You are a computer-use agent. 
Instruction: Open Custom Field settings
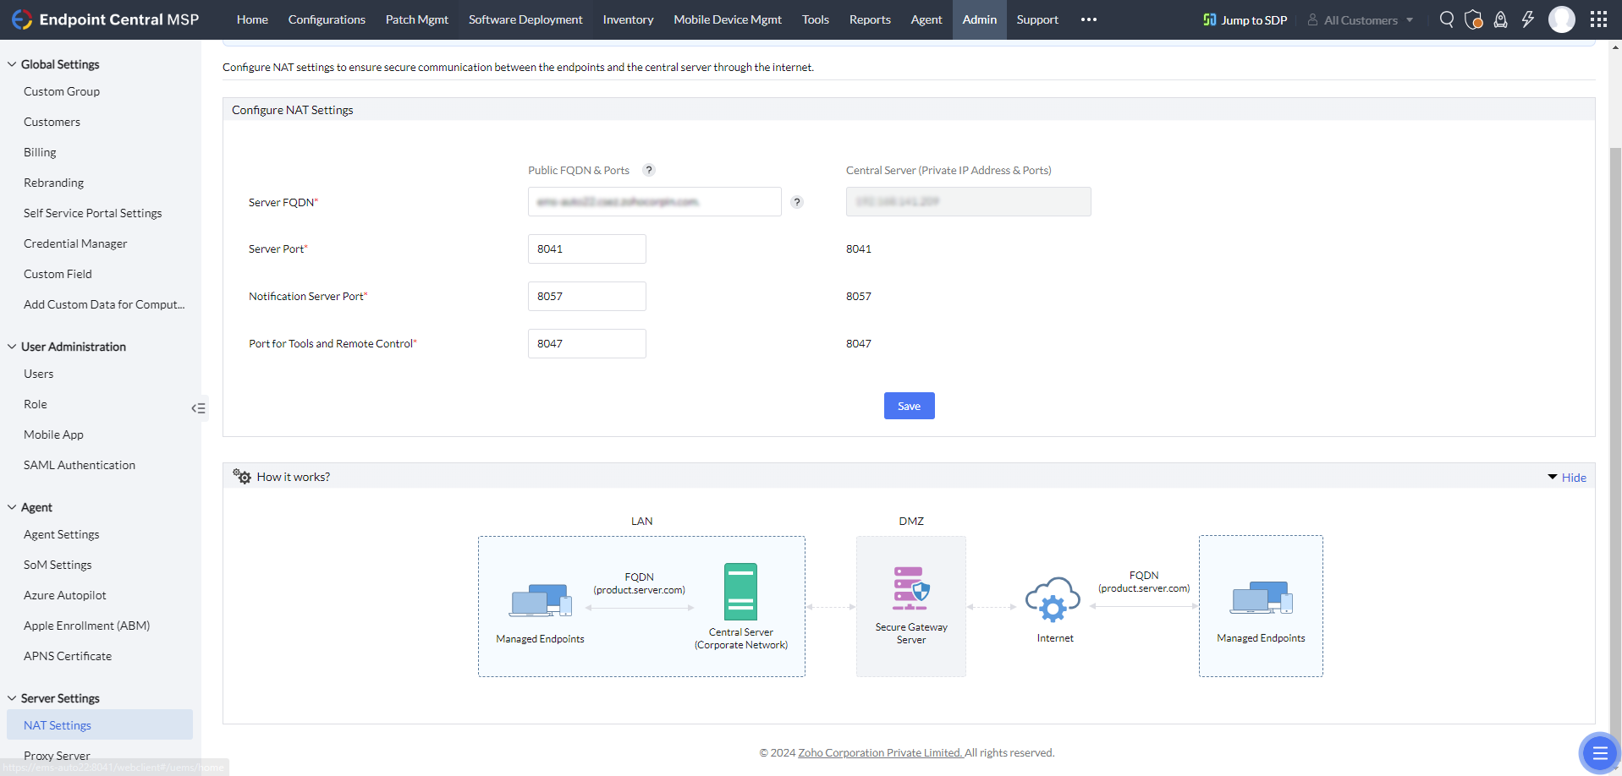point(58,274)
